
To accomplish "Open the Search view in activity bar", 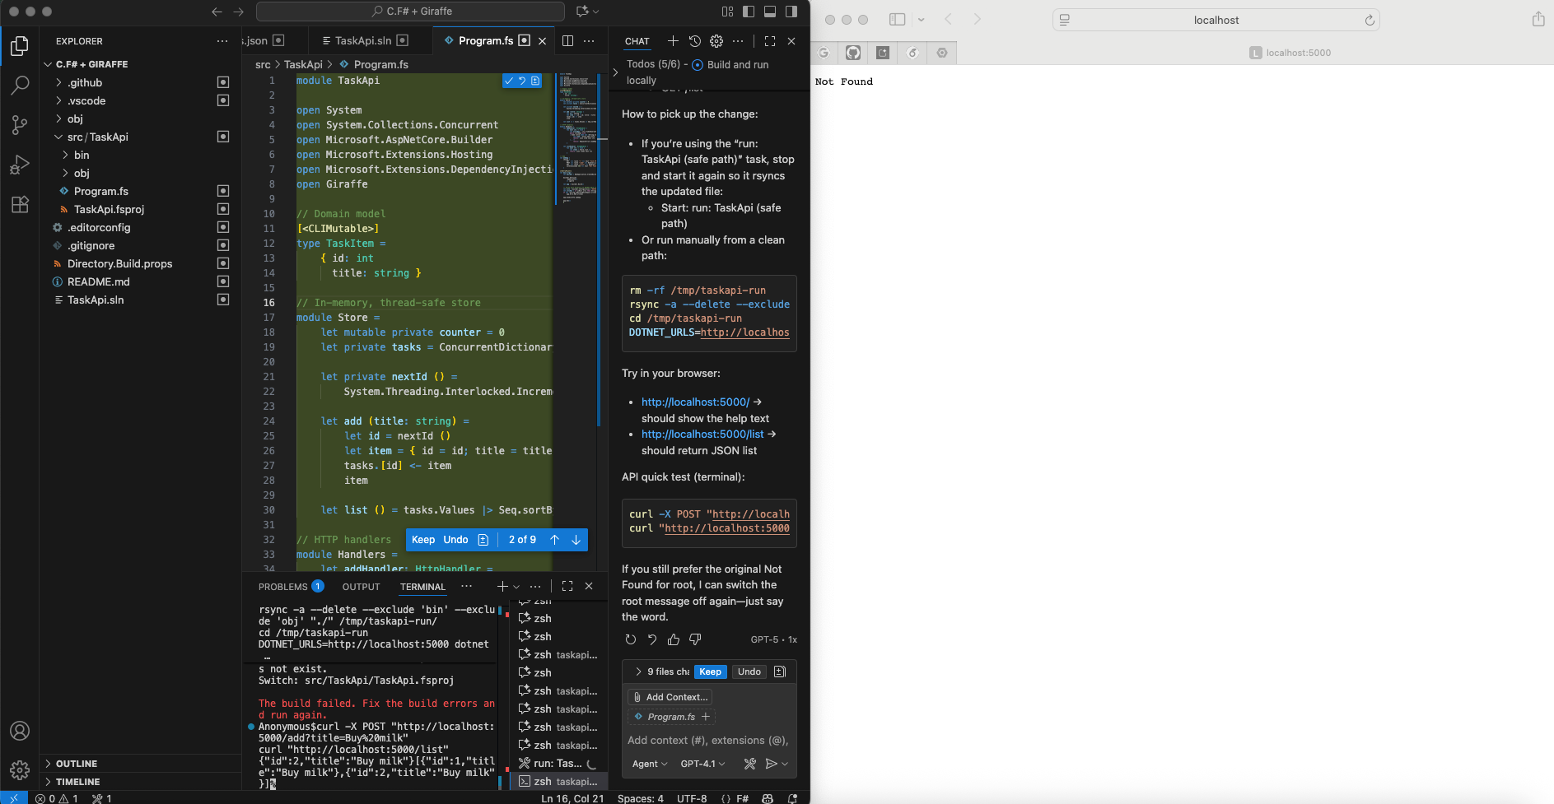I will [20, 85].
